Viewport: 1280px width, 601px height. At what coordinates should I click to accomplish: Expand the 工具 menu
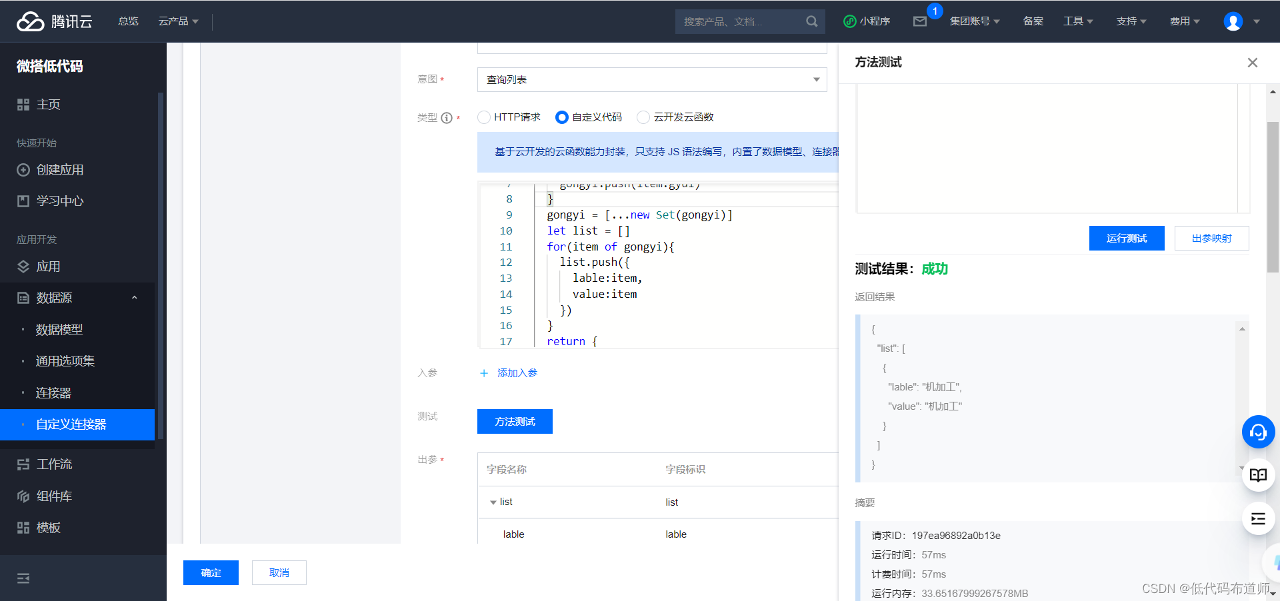(x=1078, y=21)
